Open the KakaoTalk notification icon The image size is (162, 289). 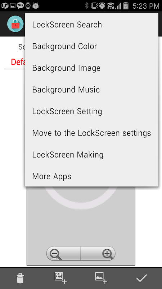click(20, 6)
